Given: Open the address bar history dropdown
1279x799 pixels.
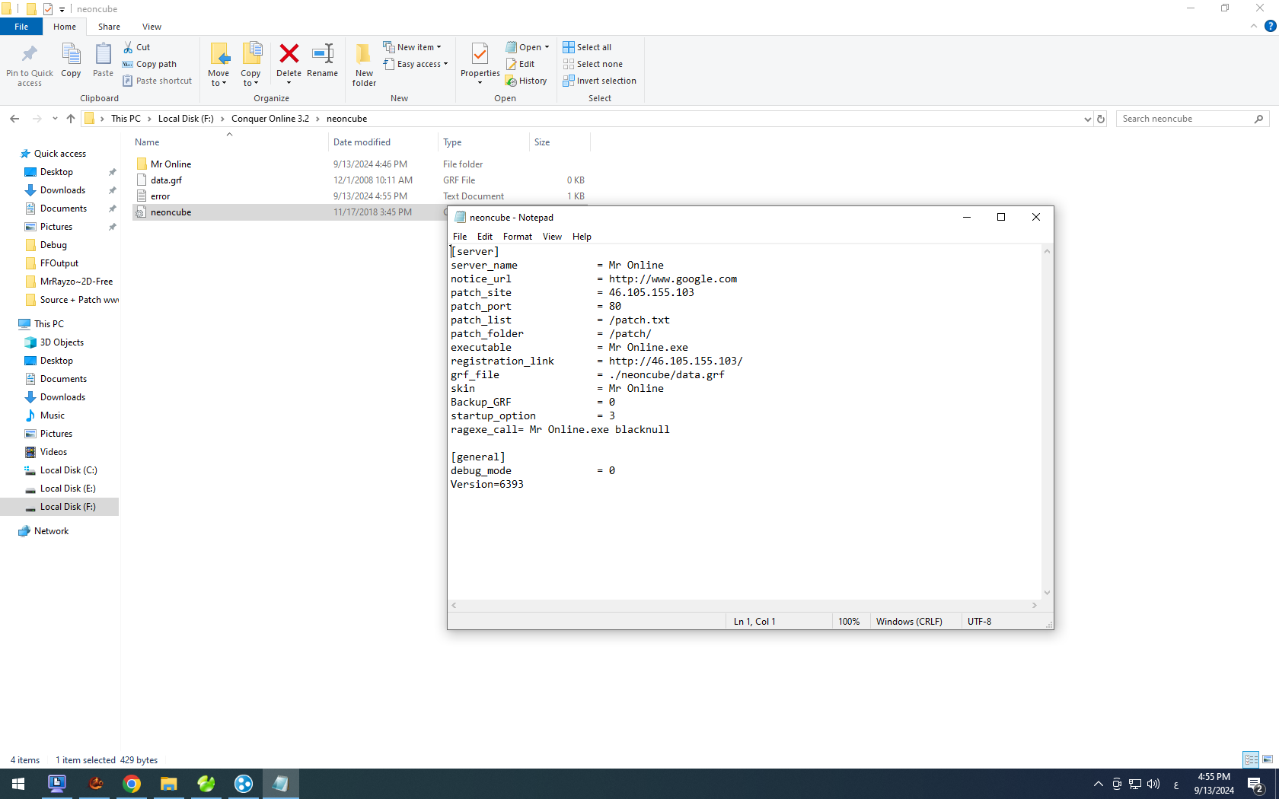Looking at the screenshot, I should coord(1087,119).
